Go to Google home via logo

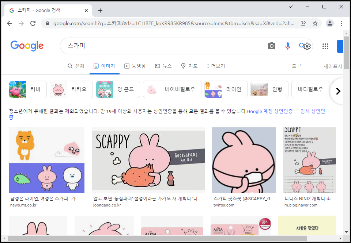click(x=27, y=46)
